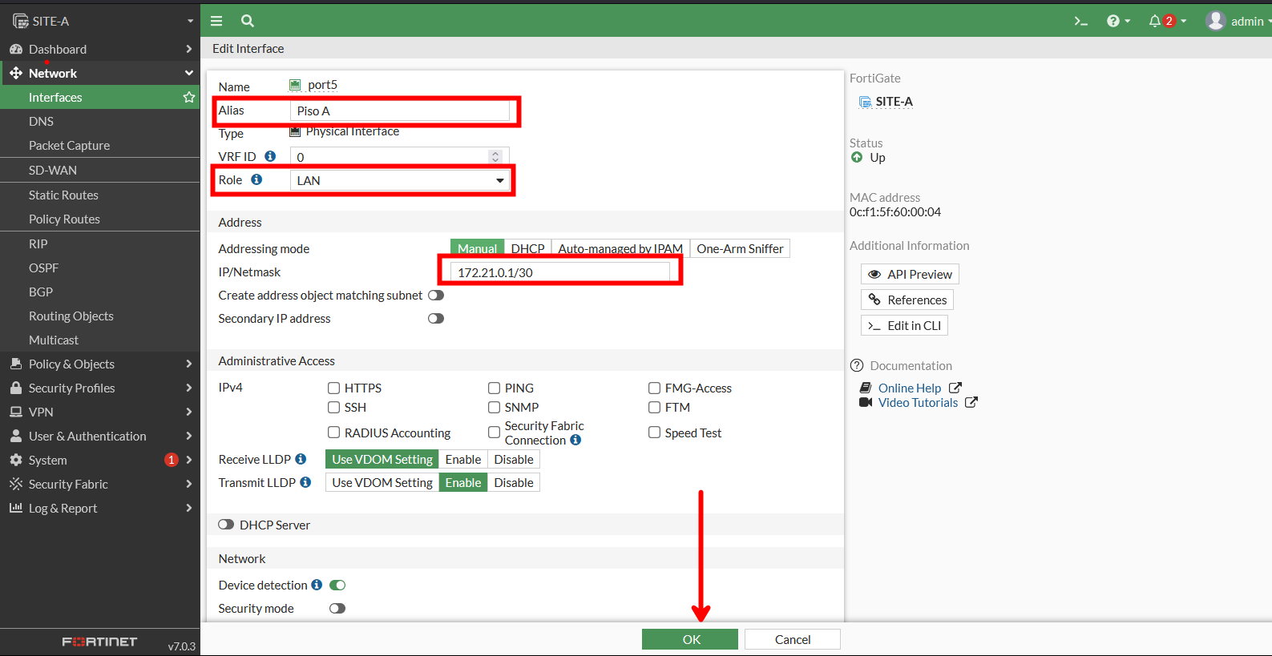
Task: Select the DHCP addressing mode tab
Action: (527, 248)
